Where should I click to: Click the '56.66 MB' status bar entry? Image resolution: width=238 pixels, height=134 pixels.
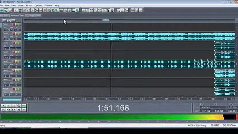tap(215, 125)
